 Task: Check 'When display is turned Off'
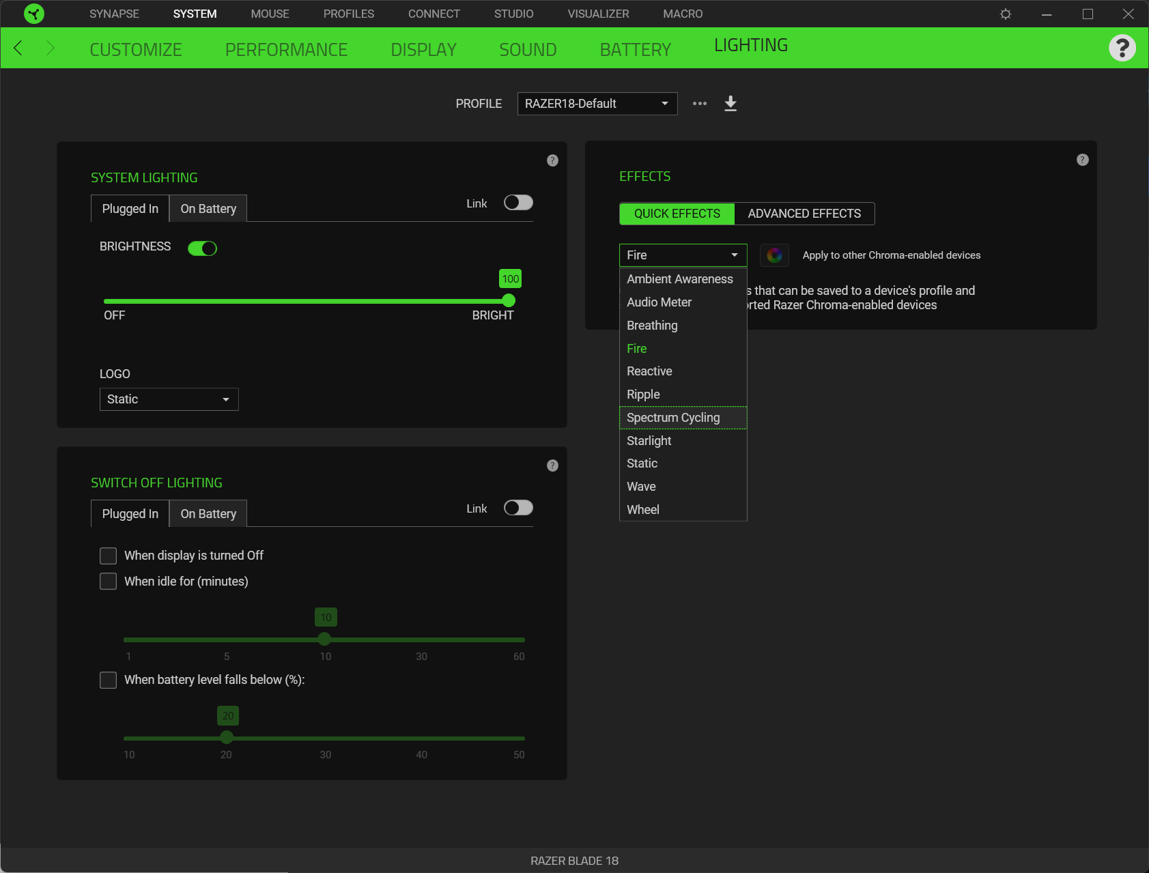(x=109, y=556)
